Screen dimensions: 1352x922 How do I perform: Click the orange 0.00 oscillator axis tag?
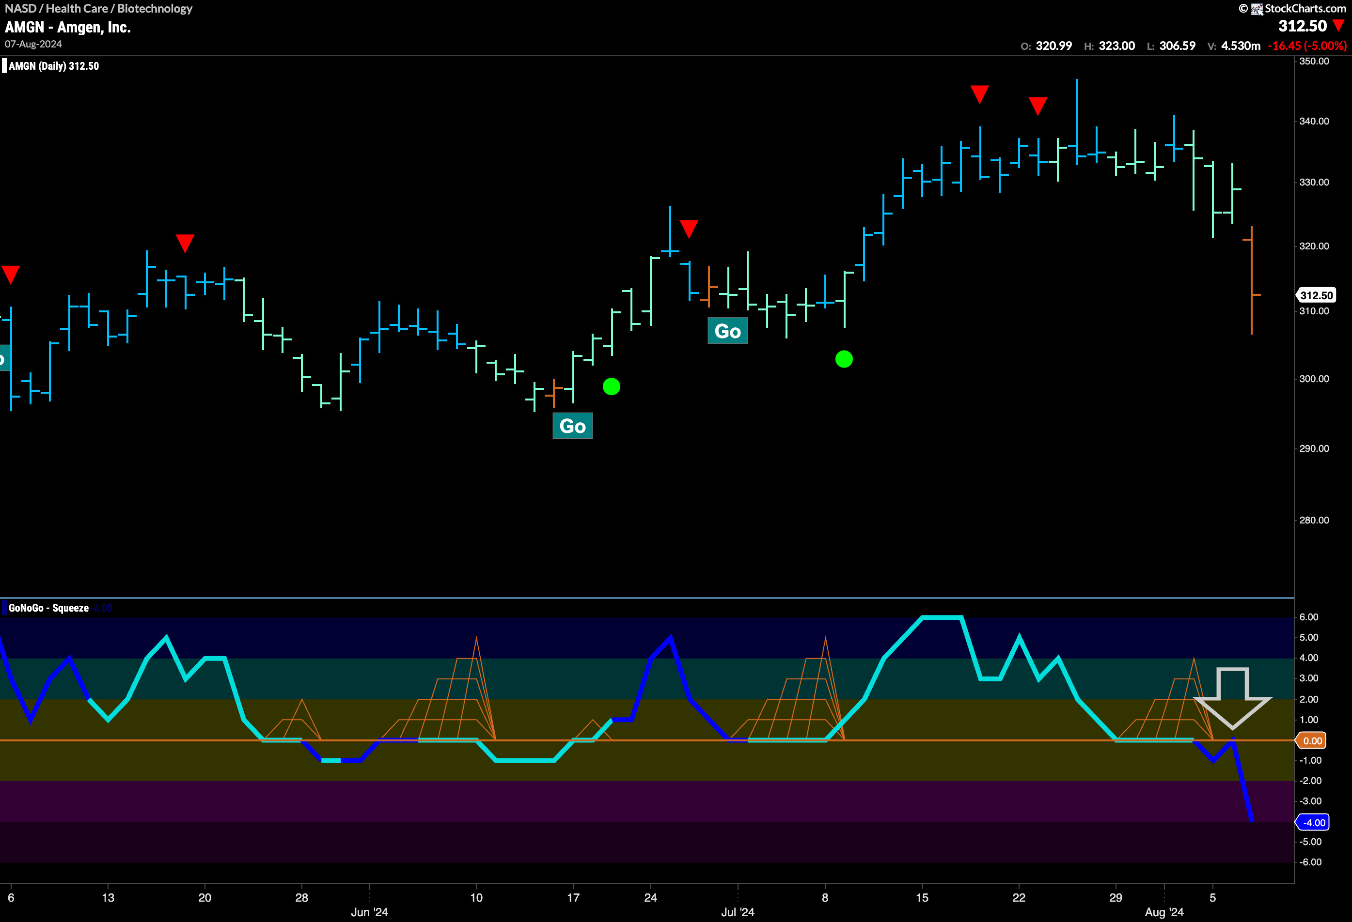[x=1311, y=740]
